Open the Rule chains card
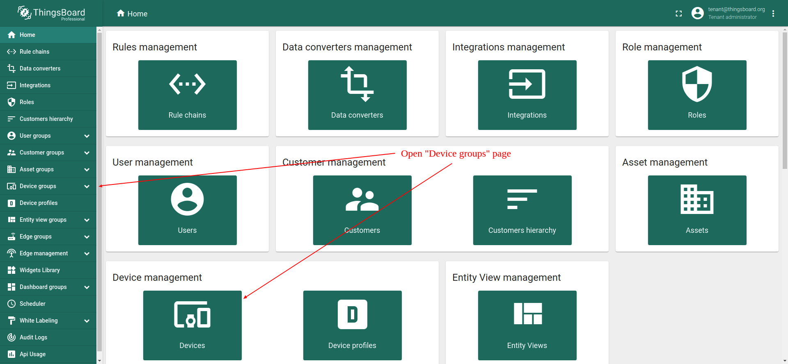The image size is (788, 364). pos(187,95)
